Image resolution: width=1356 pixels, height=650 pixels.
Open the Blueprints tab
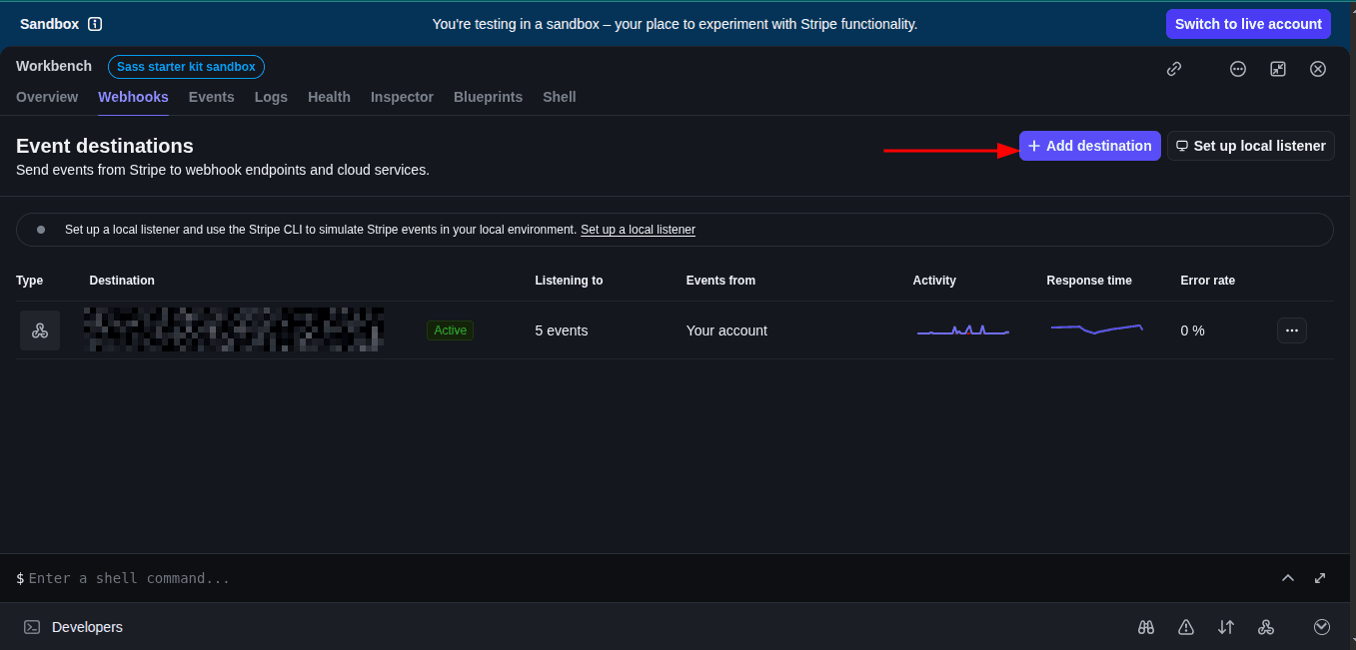coord(488,97)
